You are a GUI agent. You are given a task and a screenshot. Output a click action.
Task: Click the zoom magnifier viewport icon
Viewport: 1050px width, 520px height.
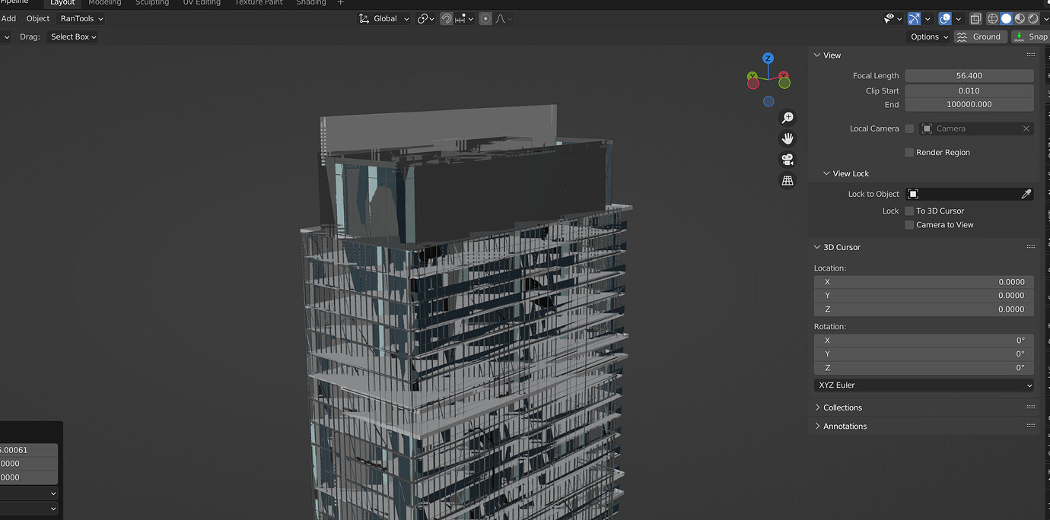click(787, 118)
